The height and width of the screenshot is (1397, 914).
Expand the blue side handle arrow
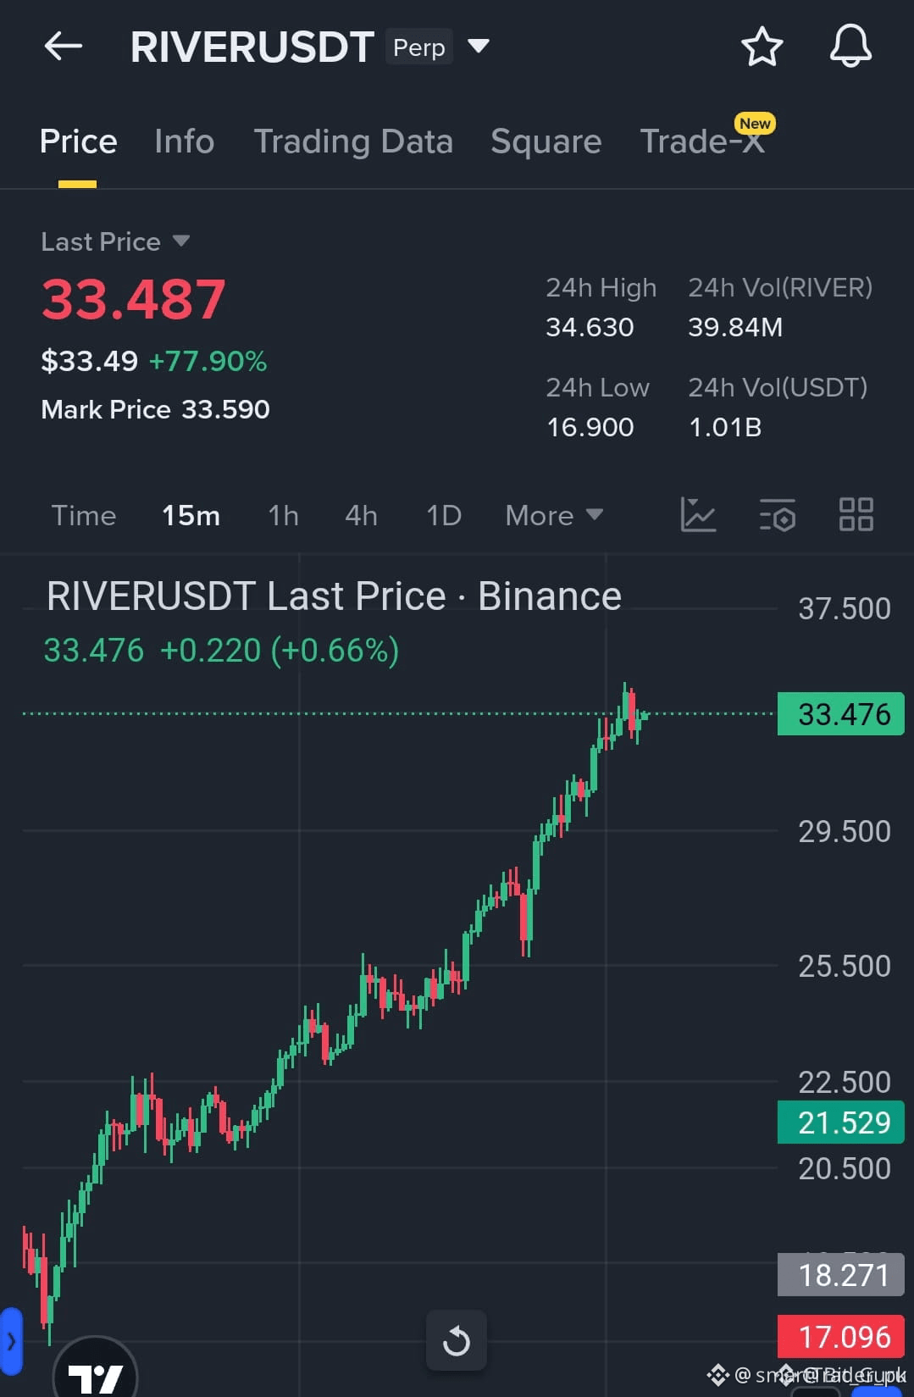click(10, 1341)
